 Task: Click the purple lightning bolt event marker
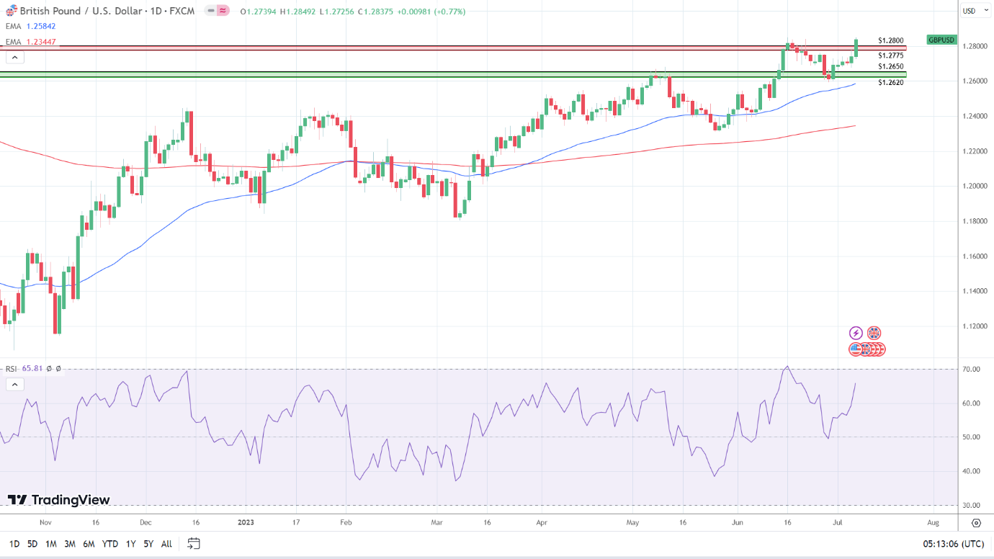click(x=856, y=333)
